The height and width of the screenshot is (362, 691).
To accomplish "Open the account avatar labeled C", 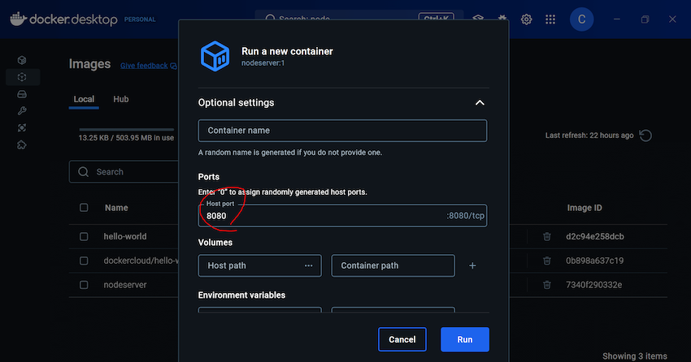I will (582, 19).
